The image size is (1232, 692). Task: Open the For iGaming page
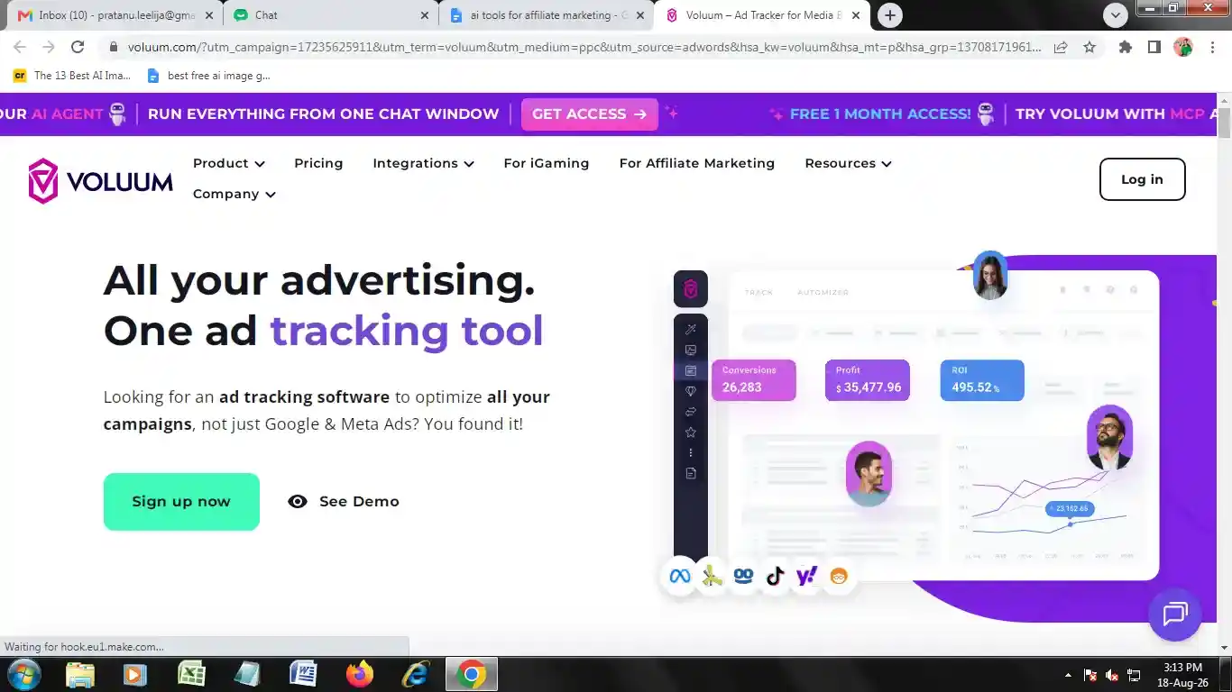click(547, 163)
